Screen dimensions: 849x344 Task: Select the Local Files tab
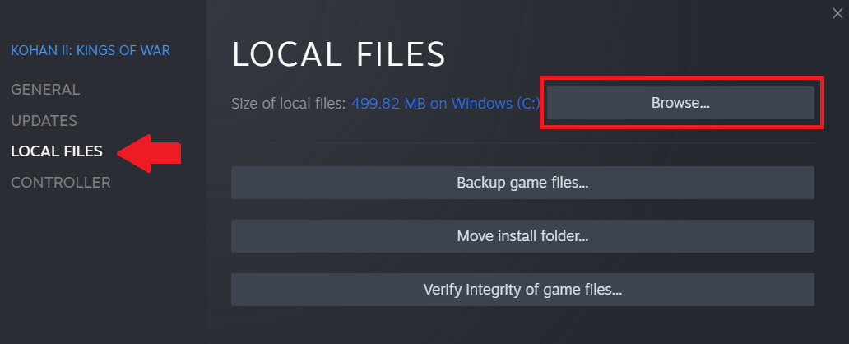(56, 151)
